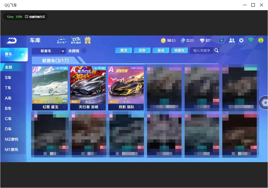Open the player avatar icon
The width and height of the screenshot is (268, 188).
click(261, 40)
